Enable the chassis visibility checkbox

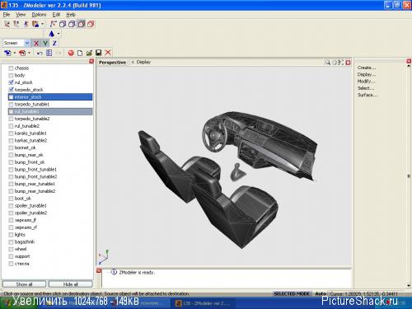click(x=11, y=68)
